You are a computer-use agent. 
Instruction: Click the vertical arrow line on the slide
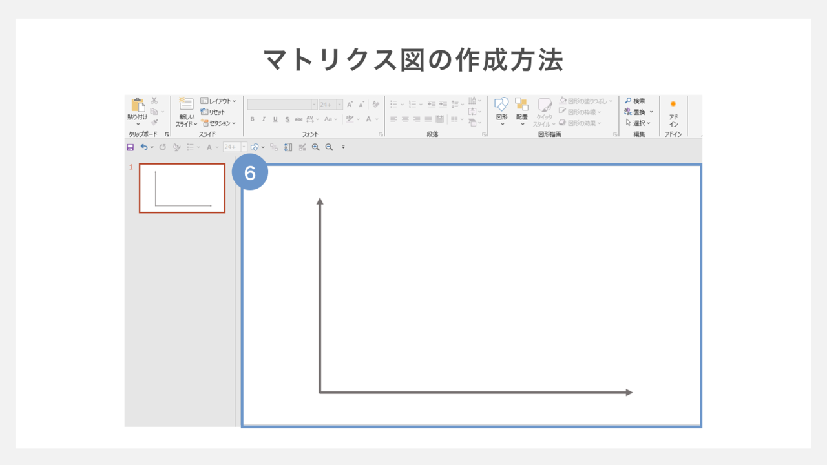(x=320, y=294)
